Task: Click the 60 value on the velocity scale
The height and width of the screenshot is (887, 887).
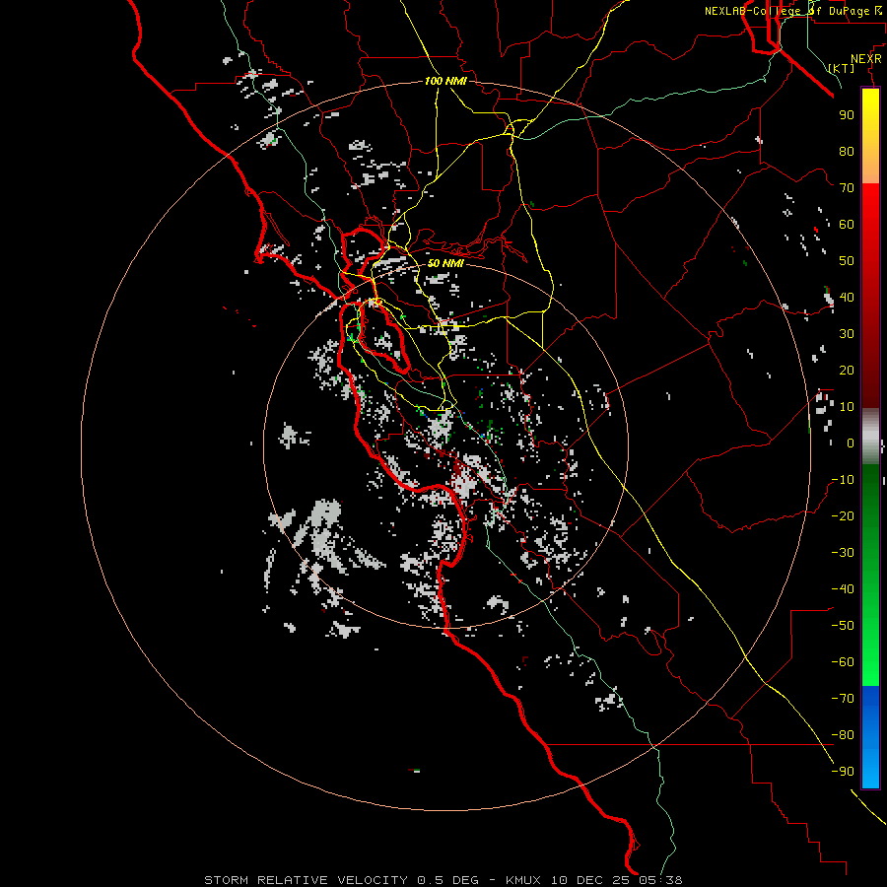Action: pos(847,224)
